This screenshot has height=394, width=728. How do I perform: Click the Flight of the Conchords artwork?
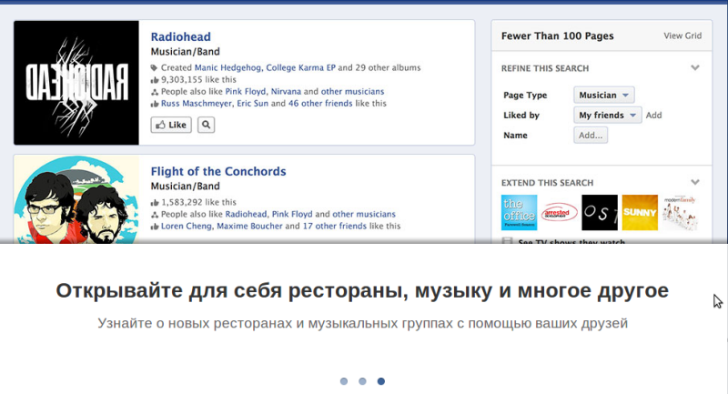tap(76, 199)
